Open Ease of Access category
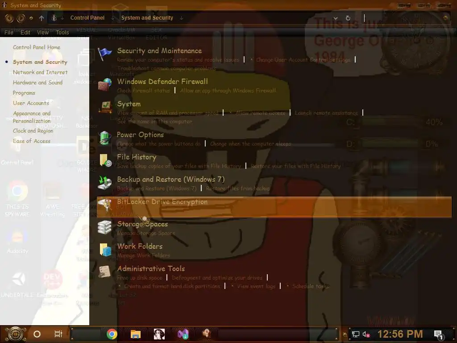The width and height of the screenshot is (457, 343). pyautogui.click(x=32, y=141)
